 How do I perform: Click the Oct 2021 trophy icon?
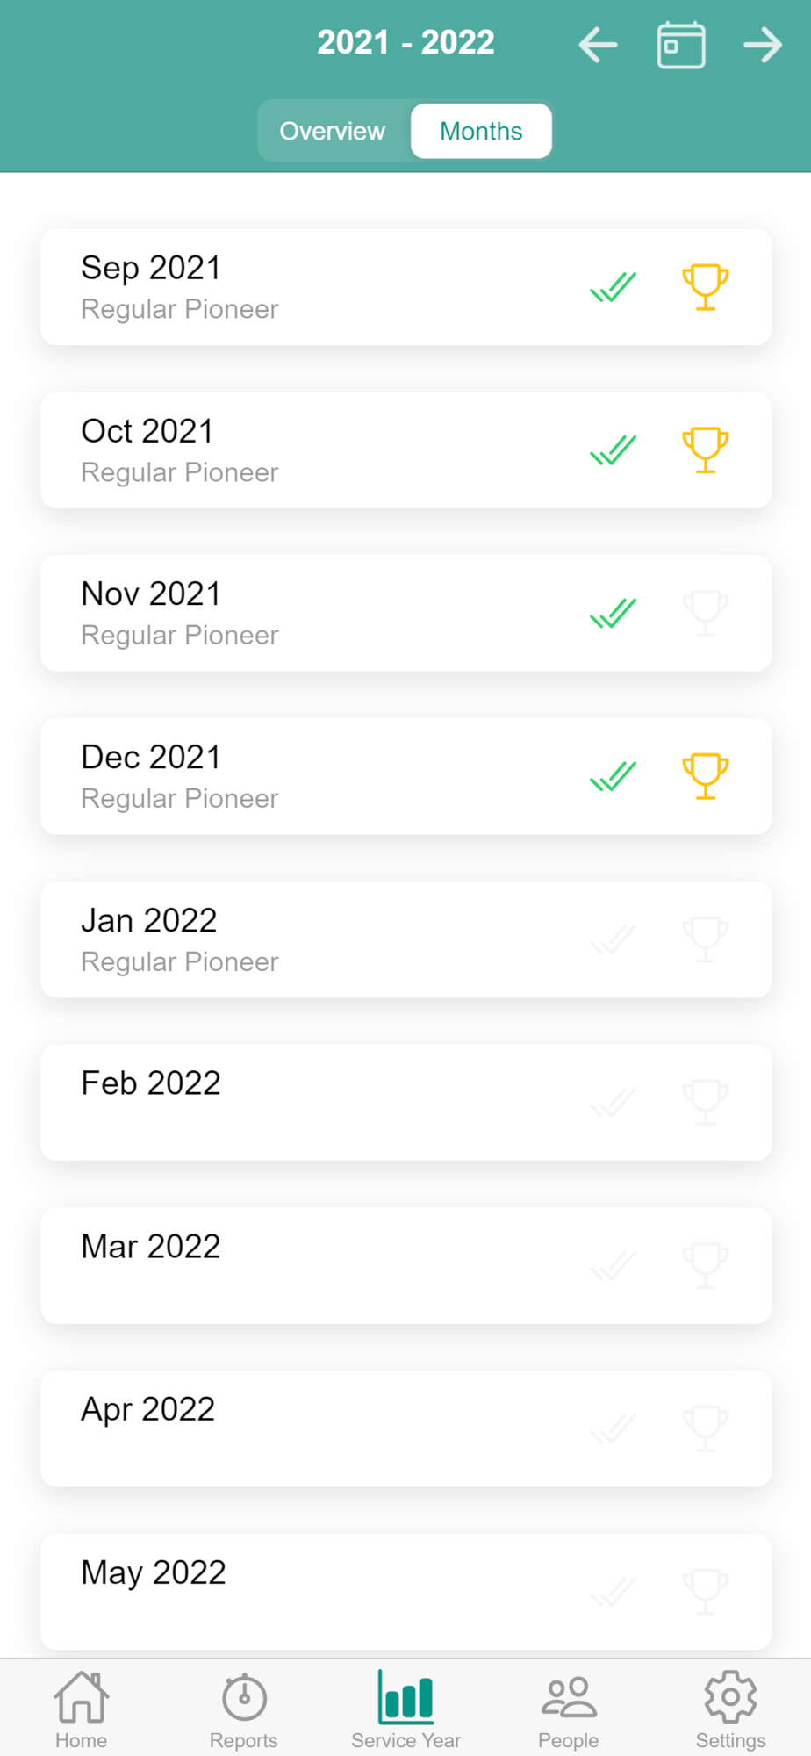coord(705,450)
